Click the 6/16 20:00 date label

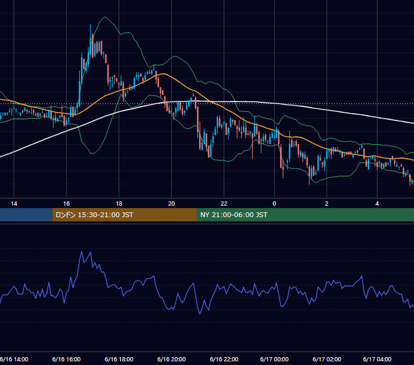(x=172, y=359)
